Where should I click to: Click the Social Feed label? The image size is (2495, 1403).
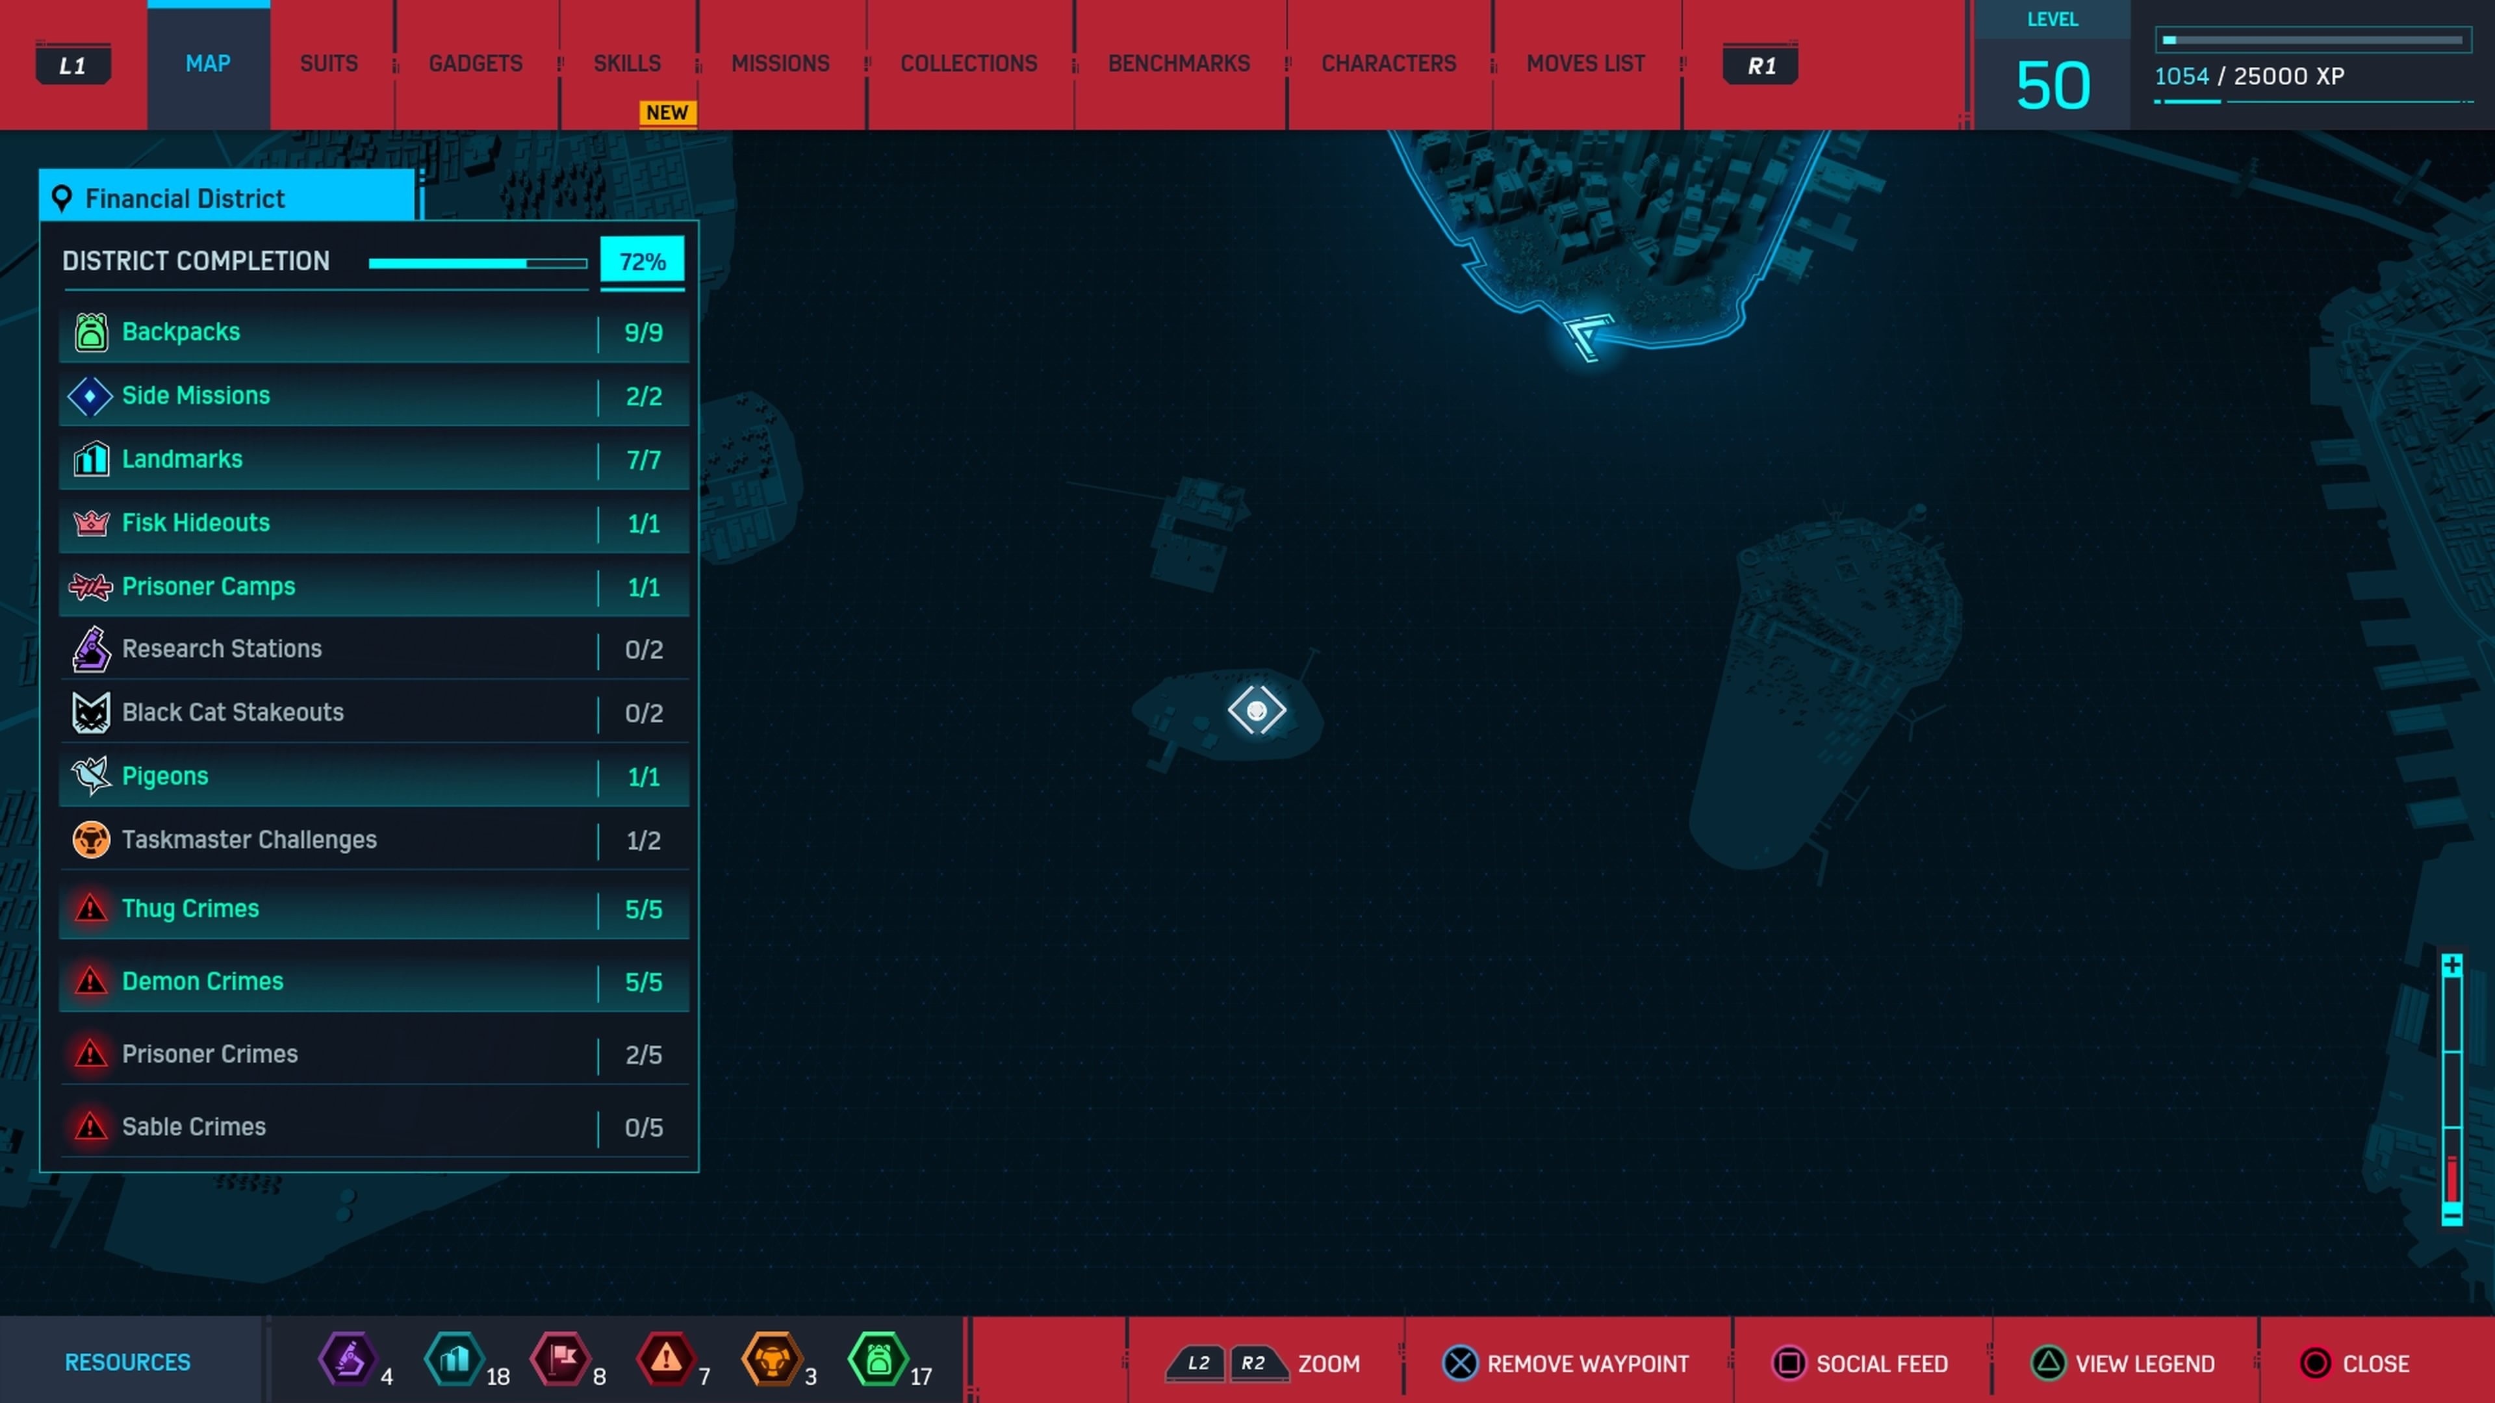click(x=1882, y=1363)
